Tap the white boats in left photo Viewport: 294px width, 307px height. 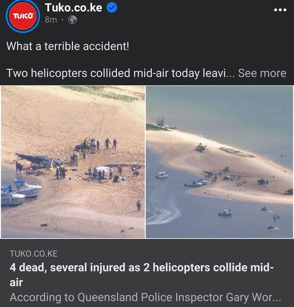[21, 192]
